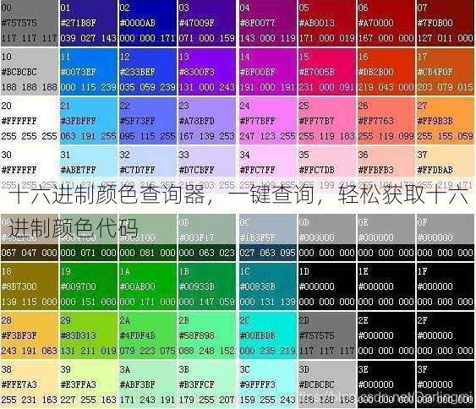The image size is (476, 409).
Task: Click the RGB value 067 047 000
Action: [x=29, y=253]
